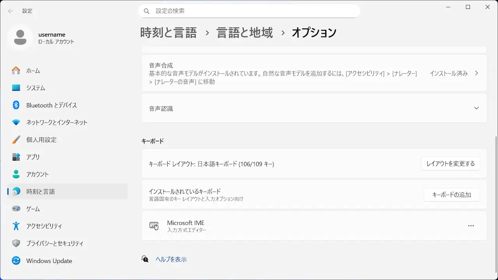Viewport: 498px width, 280px height.
Task: Click the Home icon in sidebar
Action: tap(16, 71)
